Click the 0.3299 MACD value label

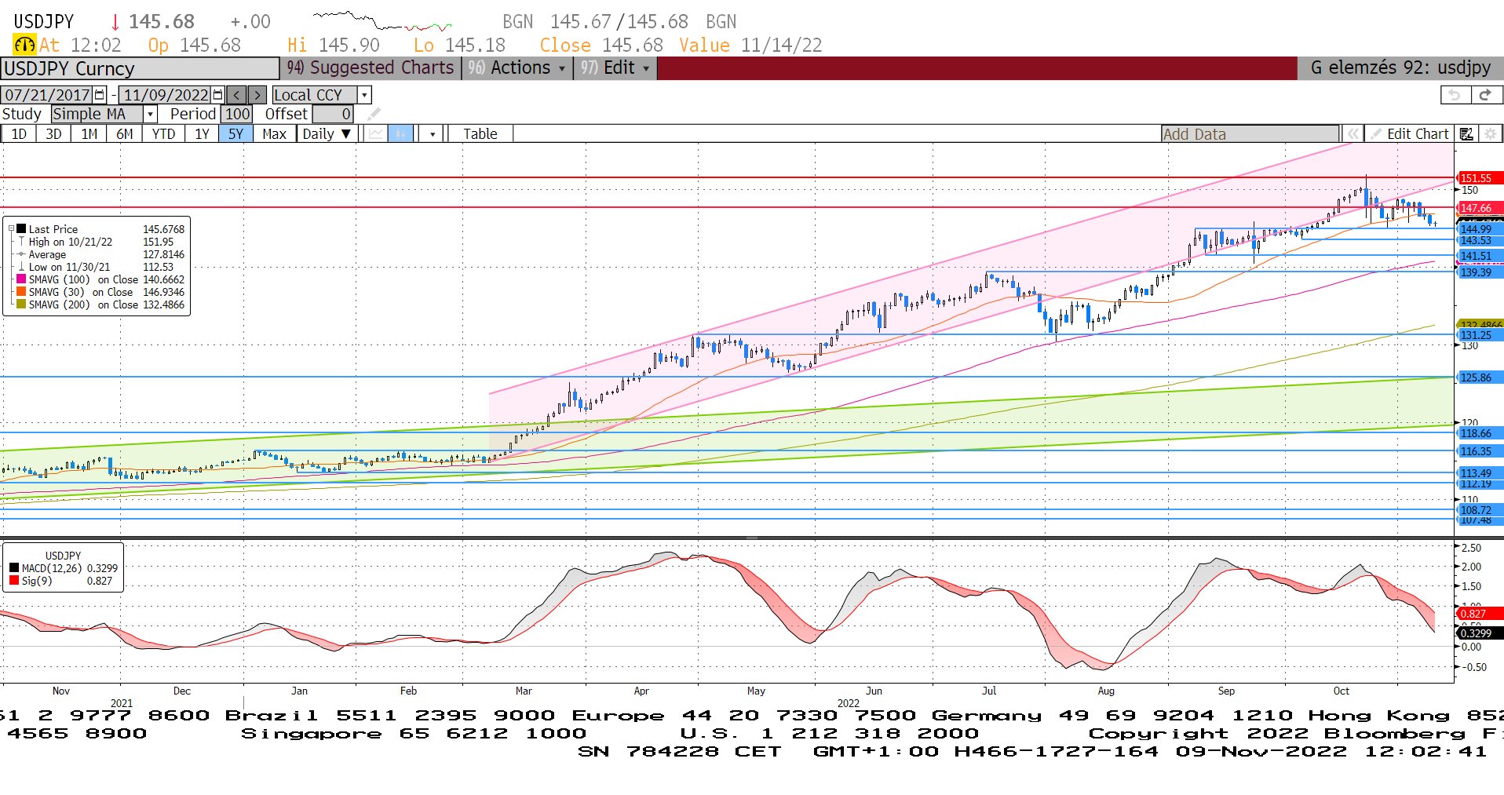(x=1479, y=633)
